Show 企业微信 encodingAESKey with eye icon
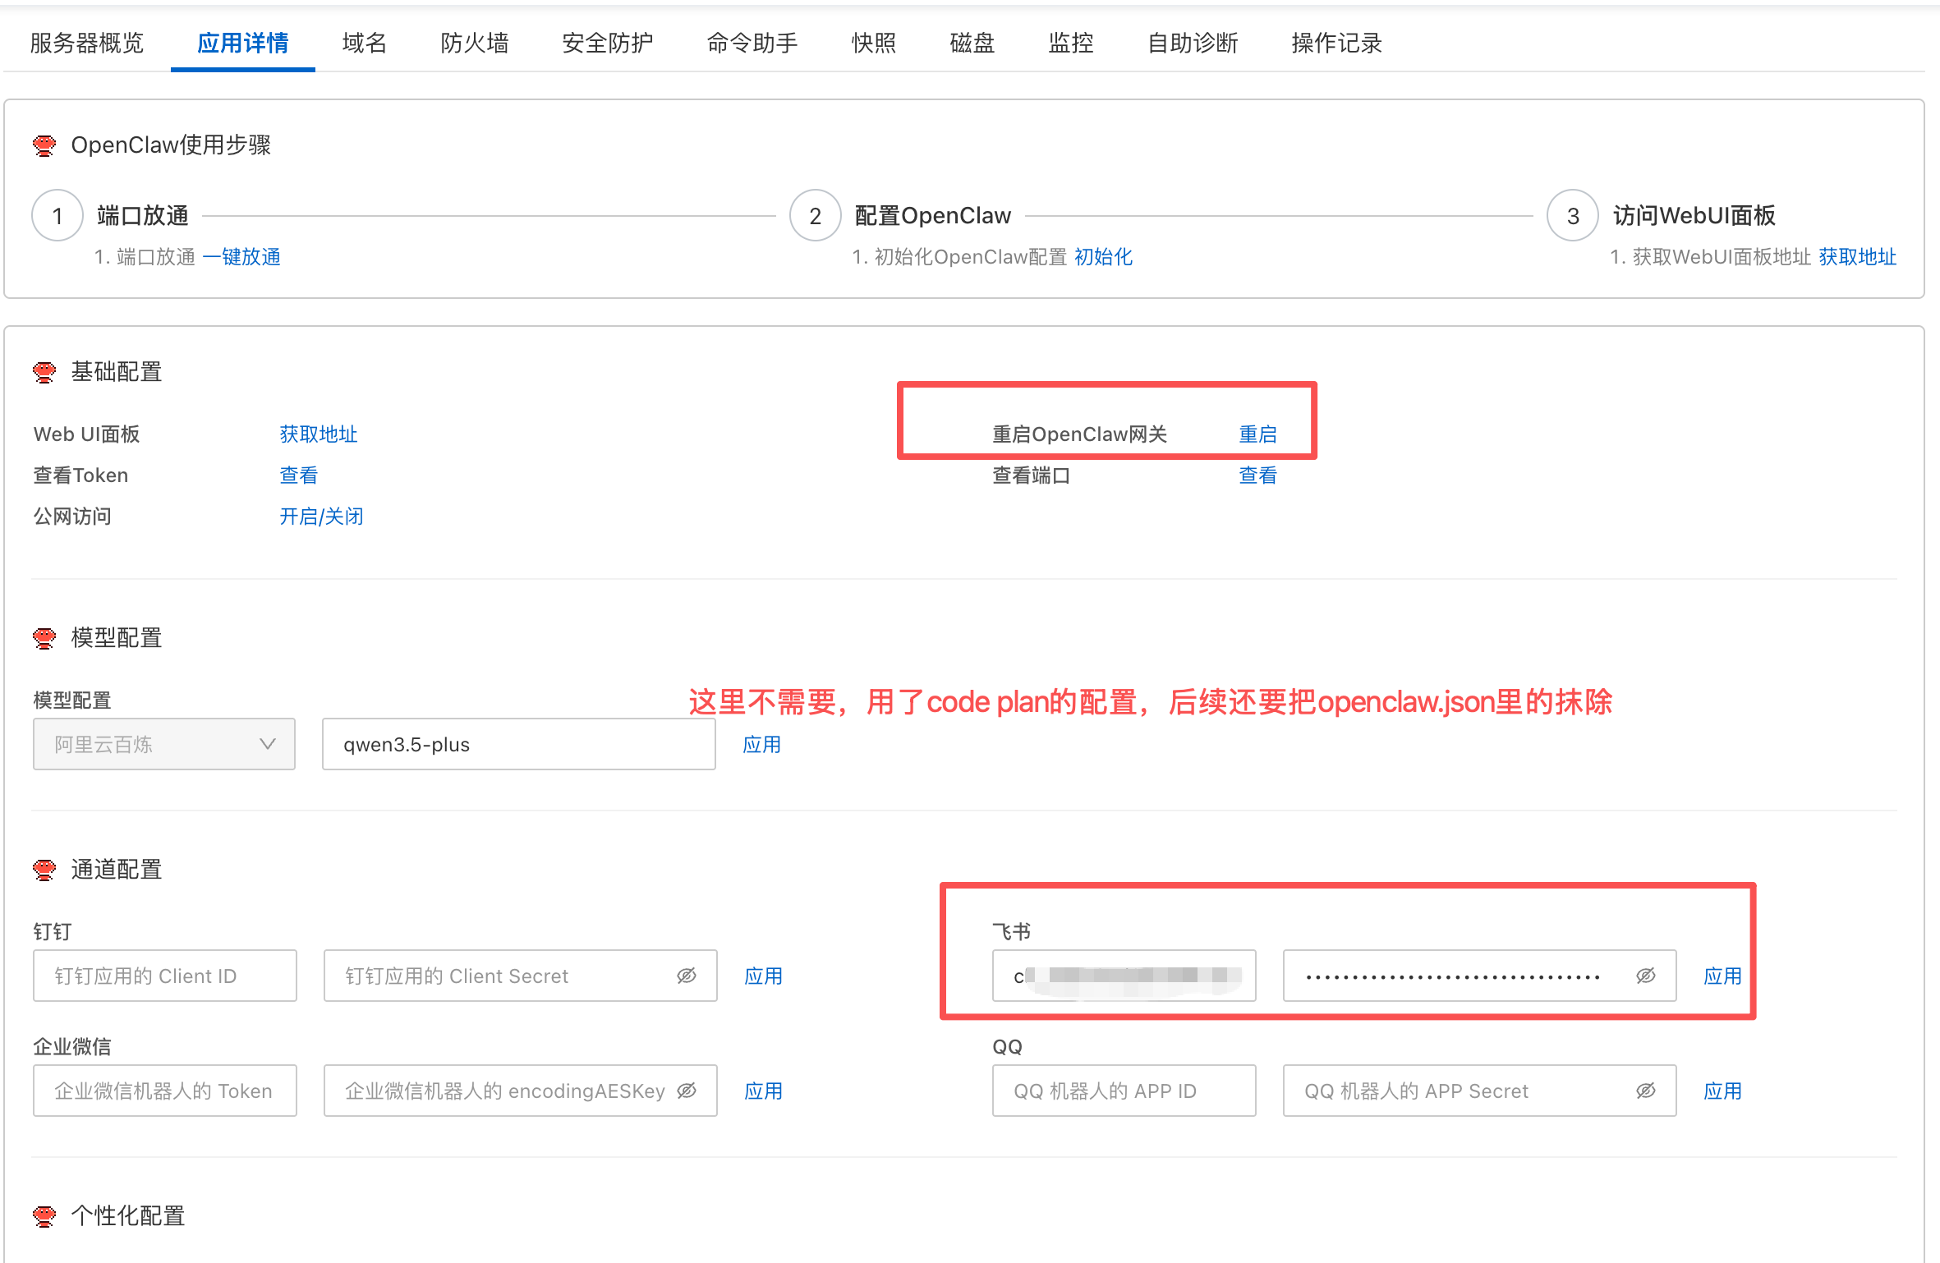This screenshot has height=1263, width=1940. 687,1091
